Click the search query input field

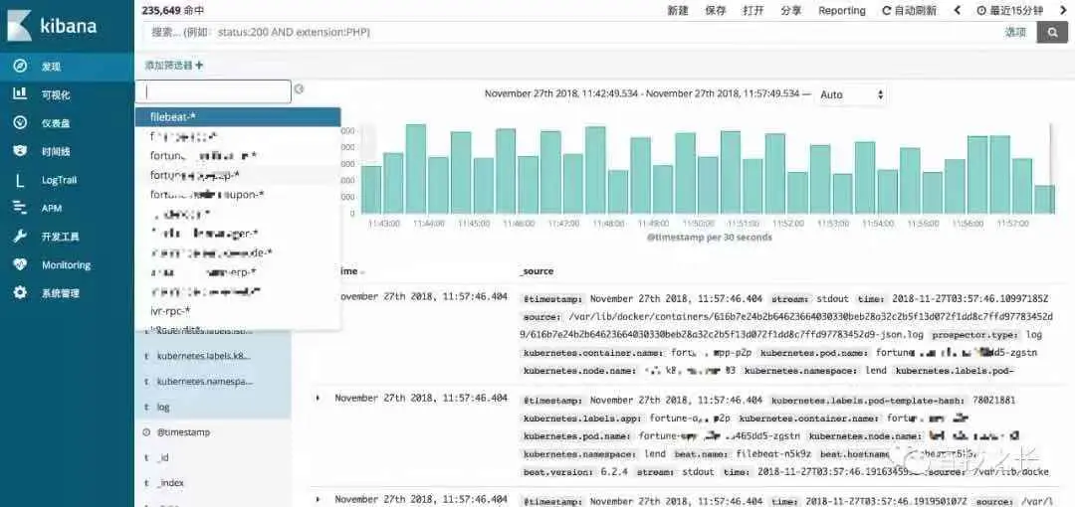(569, 32)
